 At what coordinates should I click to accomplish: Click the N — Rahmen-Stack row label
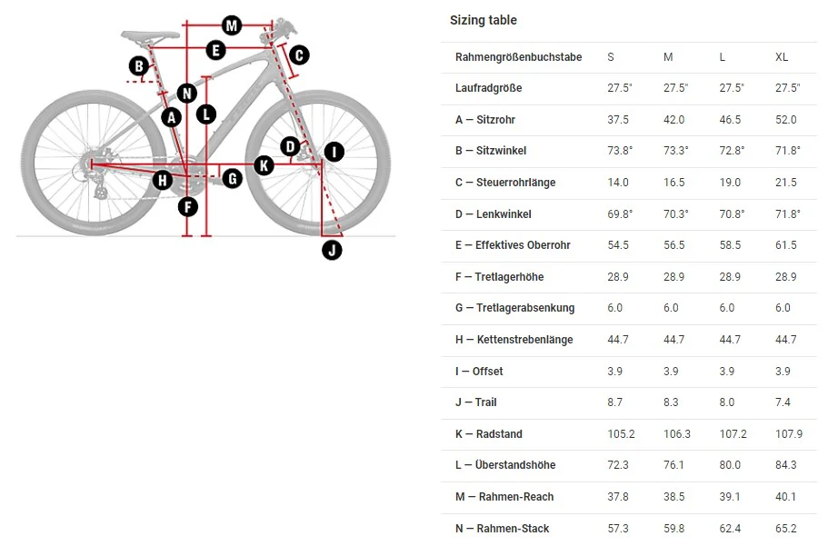click(502, 529)
